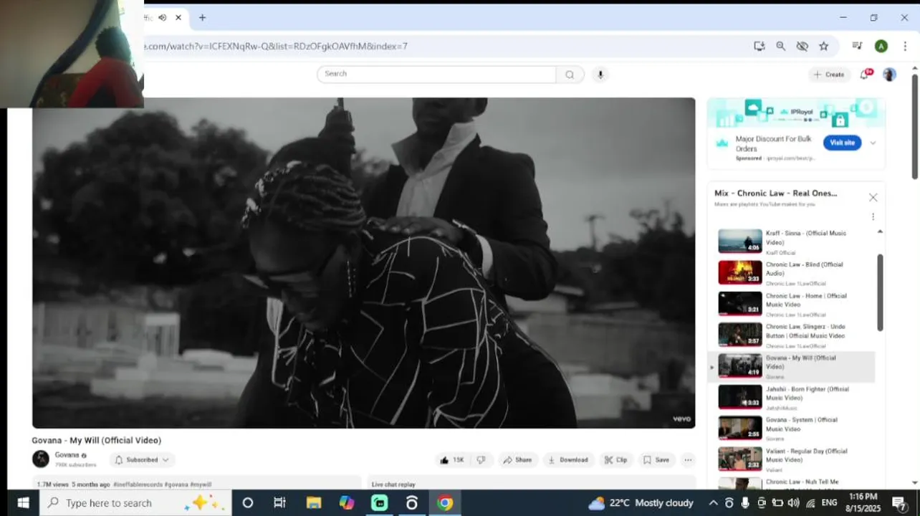Click the browser address bar URL

click(277, 46)
